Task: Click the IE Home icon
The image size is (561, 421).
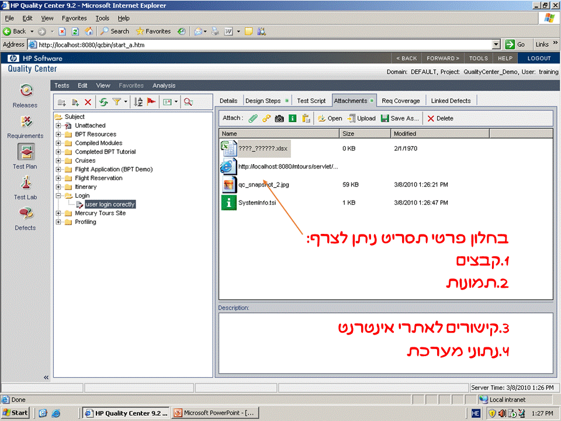Action: pyautogui.click(x=89, y=32)
